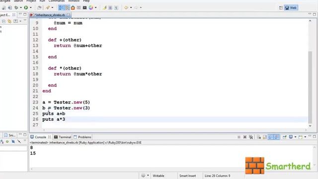Select the Snippets tab in lower left

pyautogui.click(x=10, y=135)
